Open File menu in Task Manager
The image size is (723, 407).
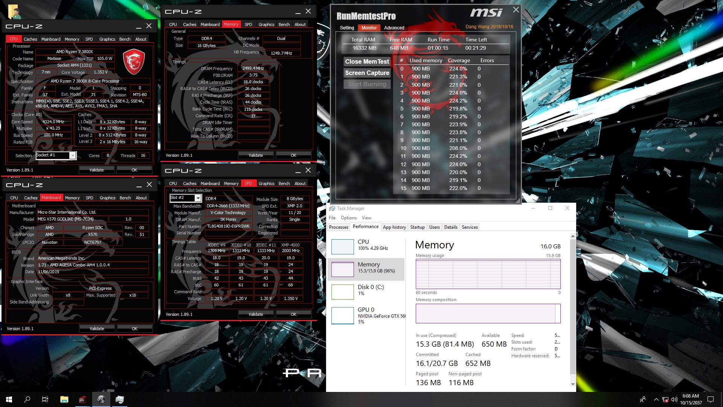tap(332, 218)
